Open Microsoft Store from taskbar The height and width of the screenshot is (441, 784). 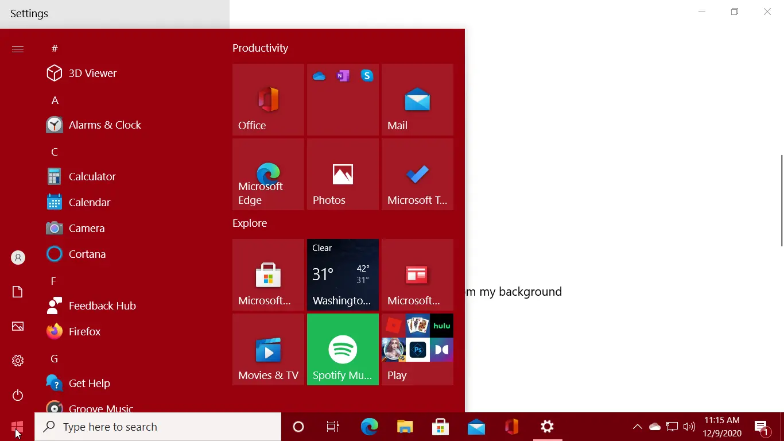click(x=441, y=427)
